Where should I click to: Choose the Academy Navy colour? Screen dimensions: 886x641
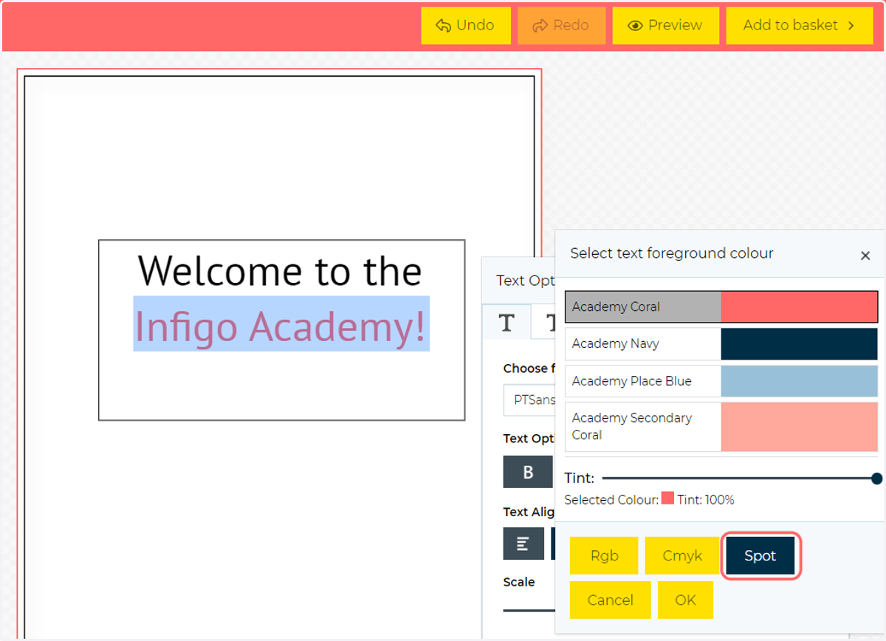pyautogui.click(x=721, y=344)
